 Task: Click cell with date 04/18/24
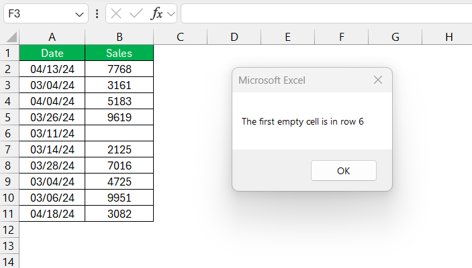(x=52, y=214)
